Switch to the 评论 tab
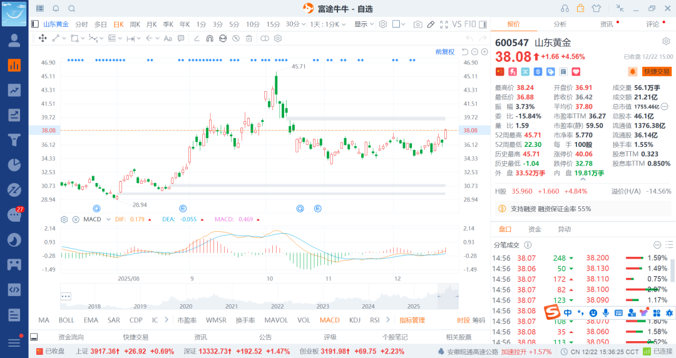 pos(652,24)
